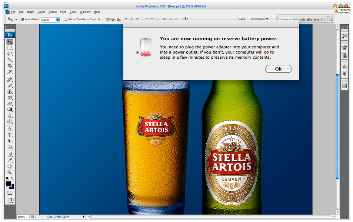Open the Character panel icon

pyautogui.click(x=344, y=67)
